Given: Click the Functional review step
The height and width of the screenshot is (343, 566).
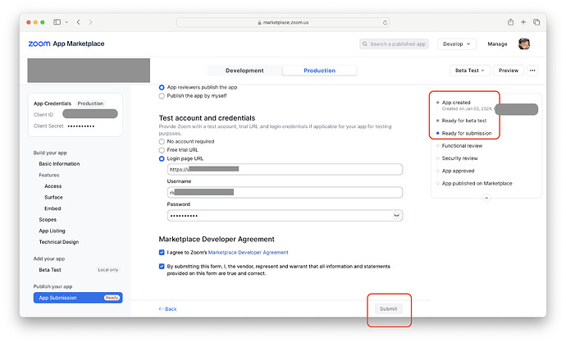Looking at the screenshot, I should (462, 146).
